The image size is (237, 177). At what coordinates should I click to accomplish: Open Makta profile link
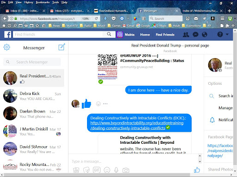click(125, 35)
